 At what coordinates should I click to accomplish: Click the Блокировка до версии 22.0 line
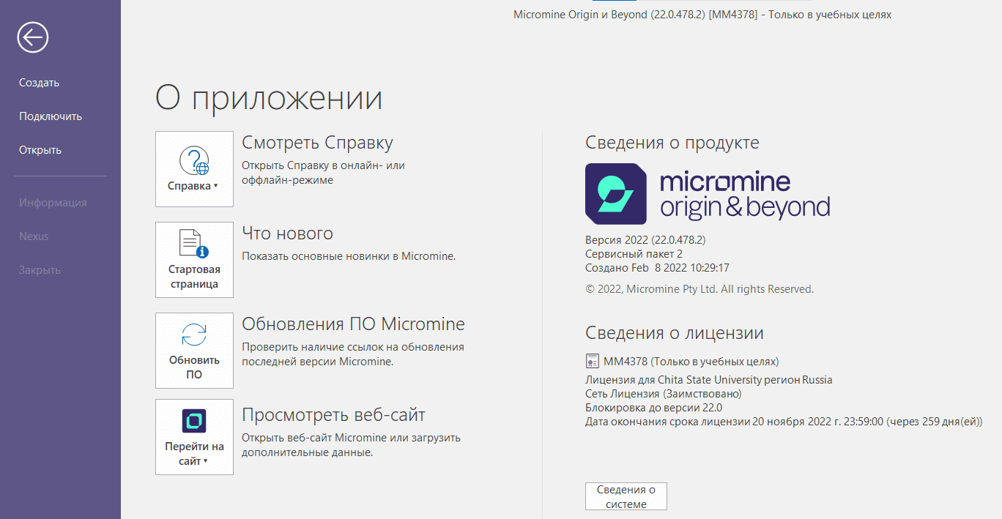tap(654, 408)
